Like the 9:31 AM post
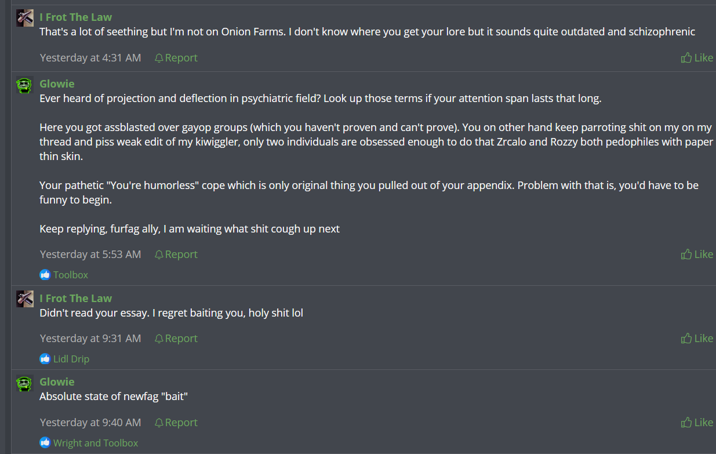Viewport: 716px width, 454px height. coord(697,338)
